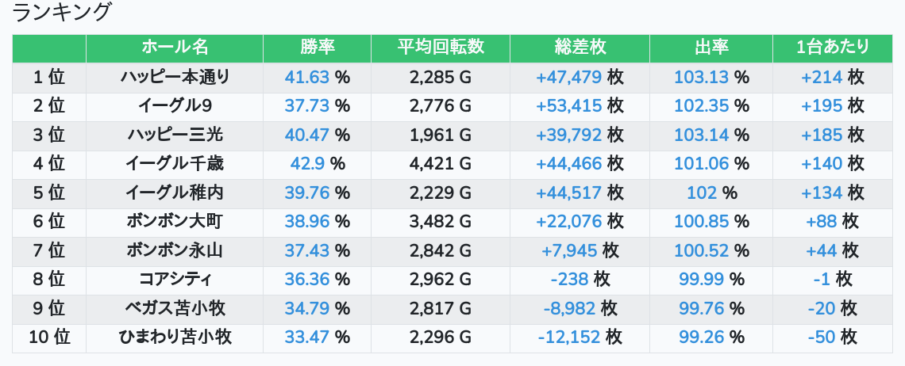Select the イーグル稚内 hall name

175,193
